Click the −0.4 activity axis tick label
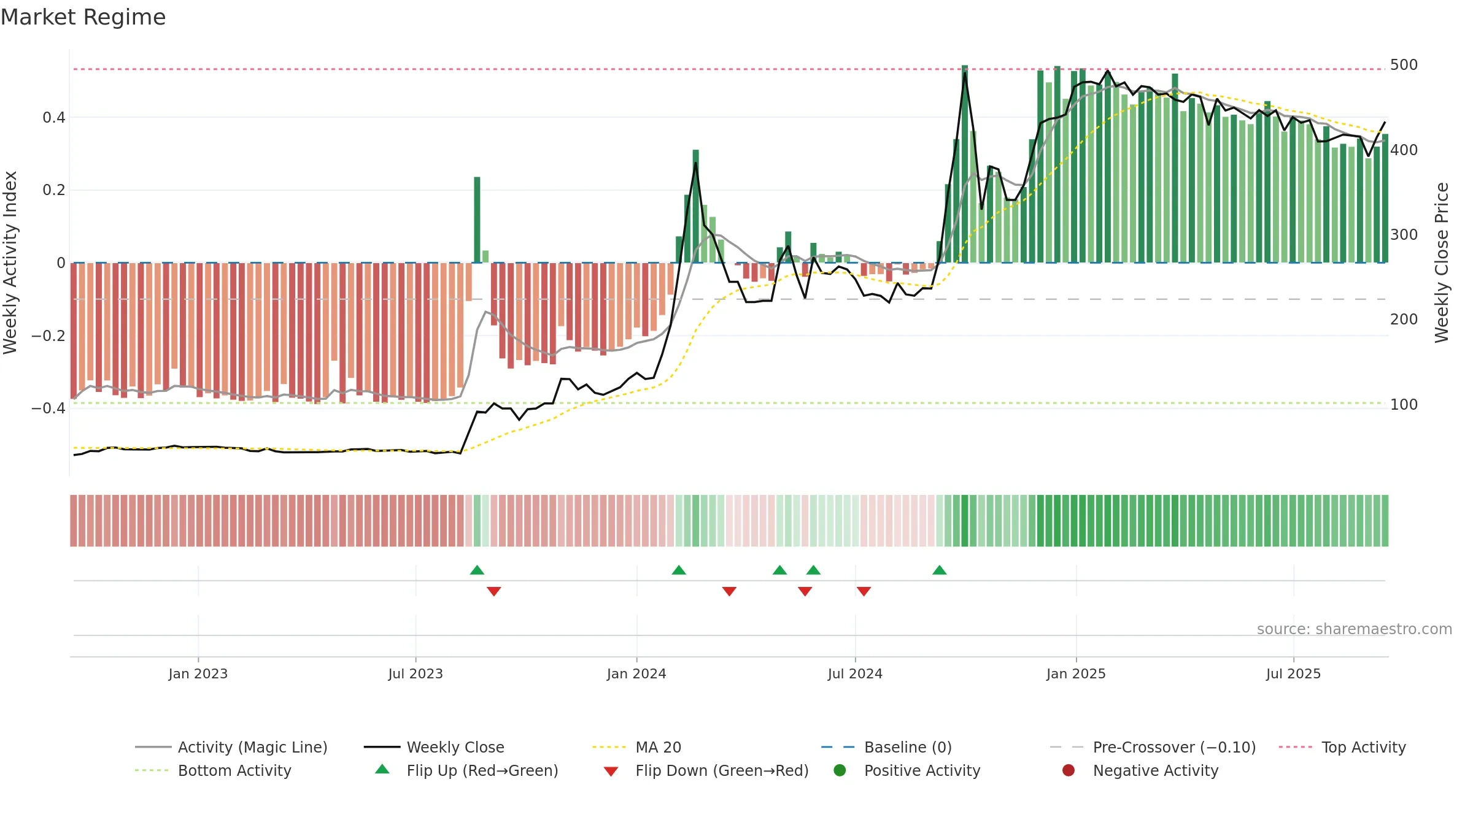This screenshot has height=828, width=1473. pyautogui.click(x=48, y=408)
